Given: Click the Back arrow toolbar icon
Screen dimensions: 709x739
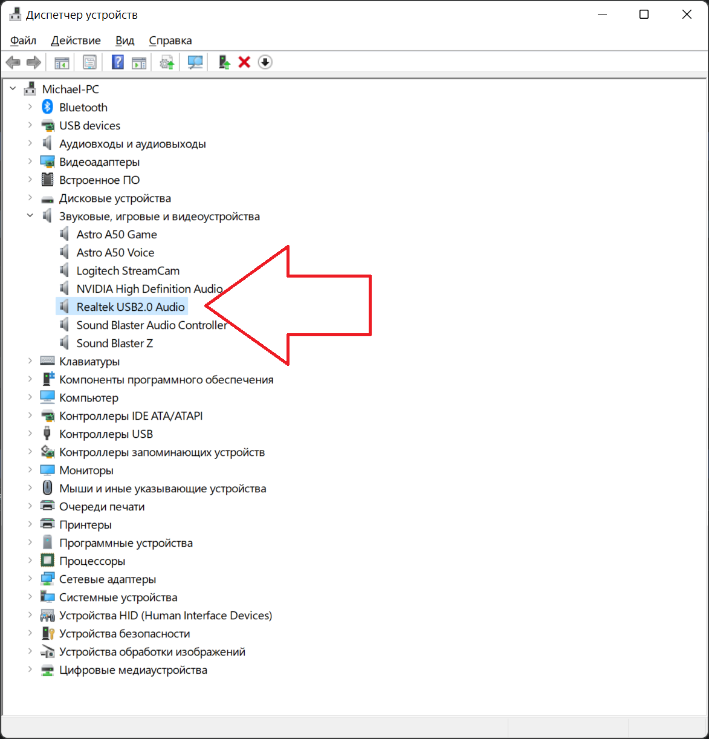Looking at the screenshot, I should click(13, 62).
